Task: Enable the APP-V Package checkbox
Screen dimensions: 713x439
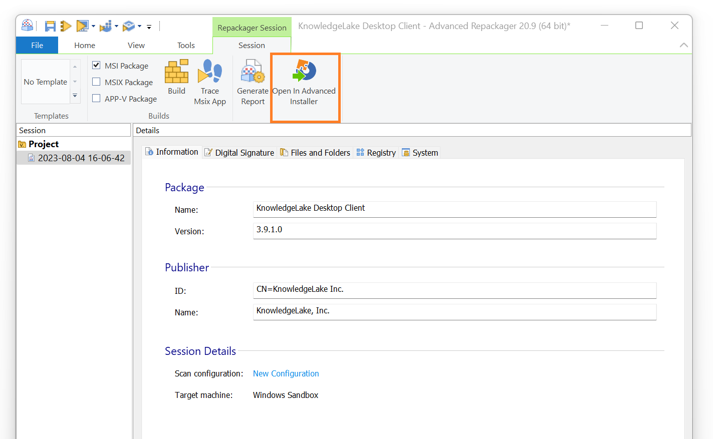Action: point(96,98)
